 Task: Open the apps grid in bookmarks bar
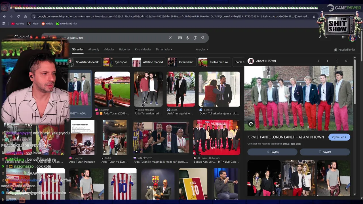click(4, 24)
